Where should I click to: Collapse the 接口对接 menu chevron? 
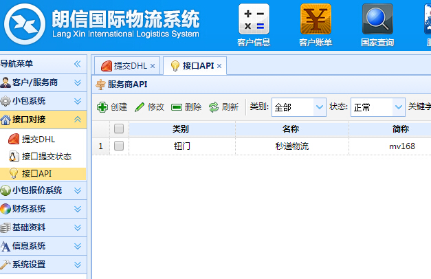click(78, 120)
